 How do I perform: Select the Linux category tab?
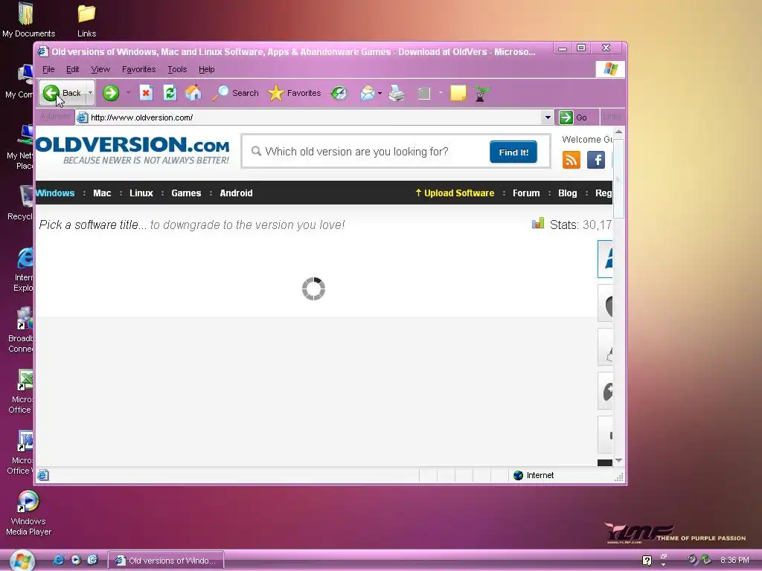(x=141, y=193)
